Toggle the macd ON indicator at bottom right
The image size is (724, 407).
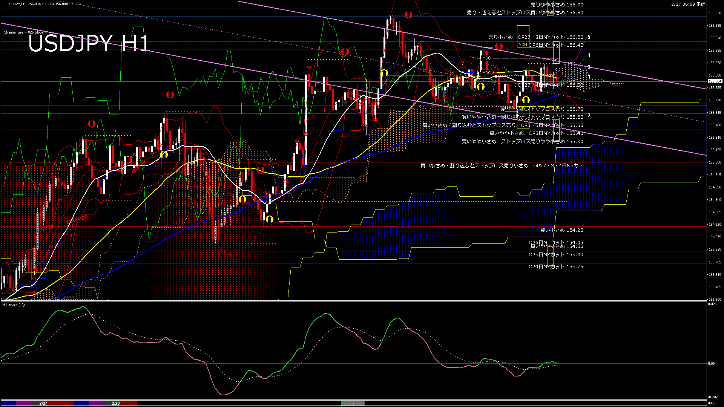click(353, 403)
